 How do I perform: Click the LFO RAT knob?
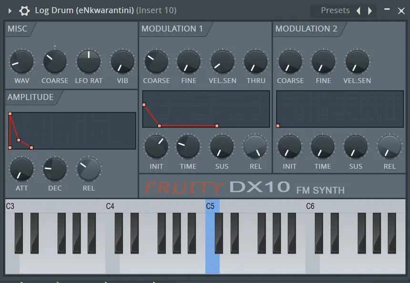88,62
